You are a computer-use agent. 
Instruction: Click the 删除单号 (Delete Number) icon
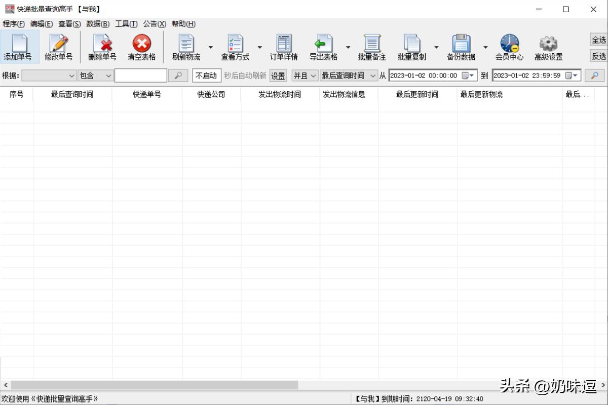click(x=101, y=46)
